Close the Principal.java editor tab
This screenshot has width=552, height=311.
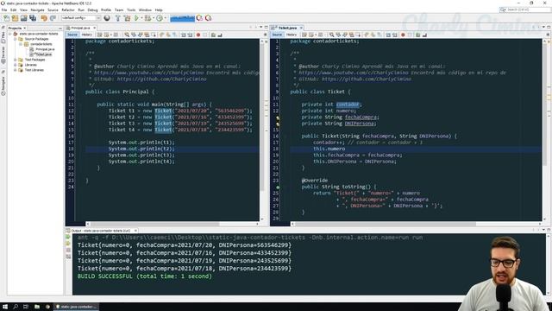tap(94, 28)
